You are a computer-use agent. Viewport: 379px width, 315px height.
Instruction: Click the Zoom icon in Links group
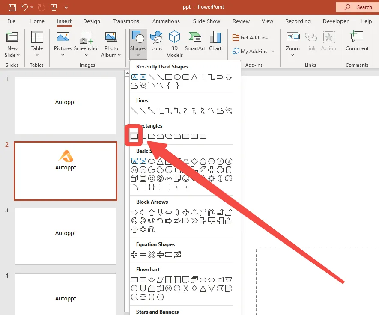point(293,37)
